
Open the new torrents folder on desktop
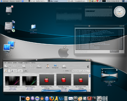pos(33,29)
